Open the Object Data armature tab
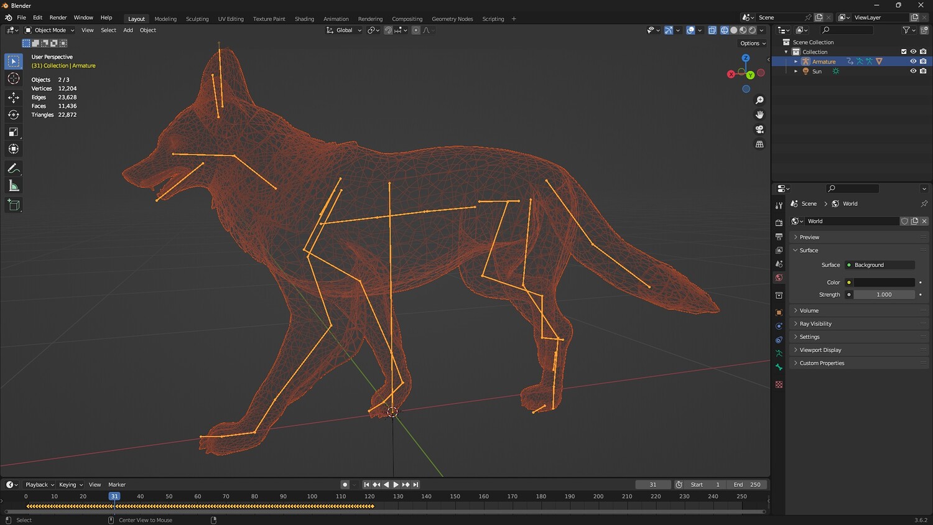The width and height of the screenshot is (933, 525). pyautogui.click(x=779, y=353)
